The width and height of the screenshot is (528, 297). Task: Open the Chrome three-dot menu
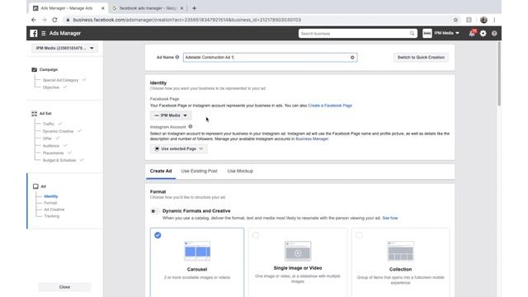click(x=494, y=20)
